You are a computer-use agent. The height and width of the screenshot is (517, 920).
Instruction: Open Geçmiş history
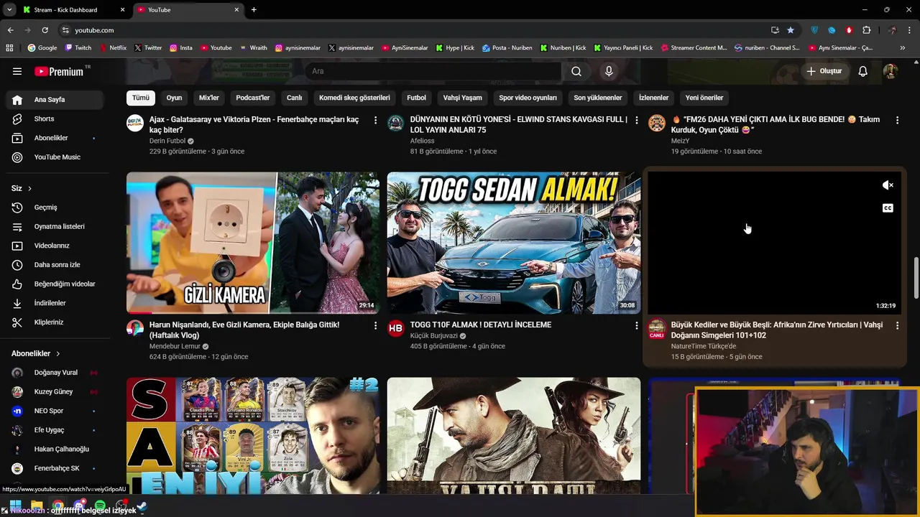click(55, 208)
